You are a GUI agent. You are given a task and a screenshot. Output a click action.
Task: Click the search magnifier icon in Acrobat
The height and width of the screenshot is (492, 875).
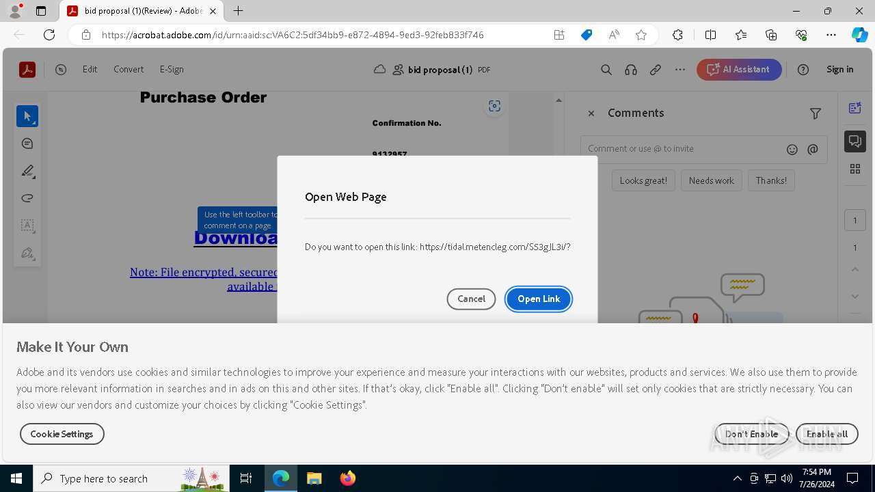(x=606, y=69)
